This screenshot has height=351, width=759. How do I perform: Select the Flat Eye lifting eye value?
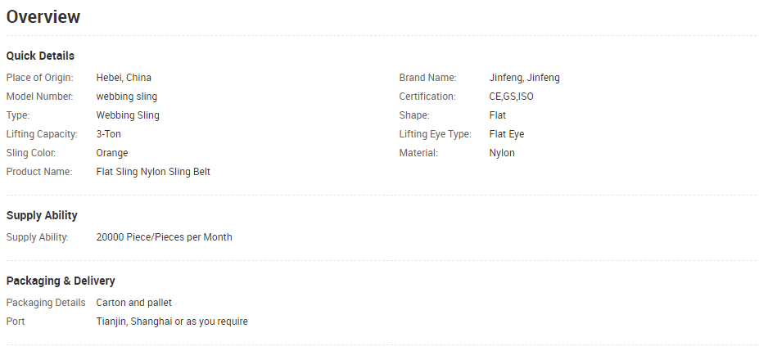(x=506, y=134)
